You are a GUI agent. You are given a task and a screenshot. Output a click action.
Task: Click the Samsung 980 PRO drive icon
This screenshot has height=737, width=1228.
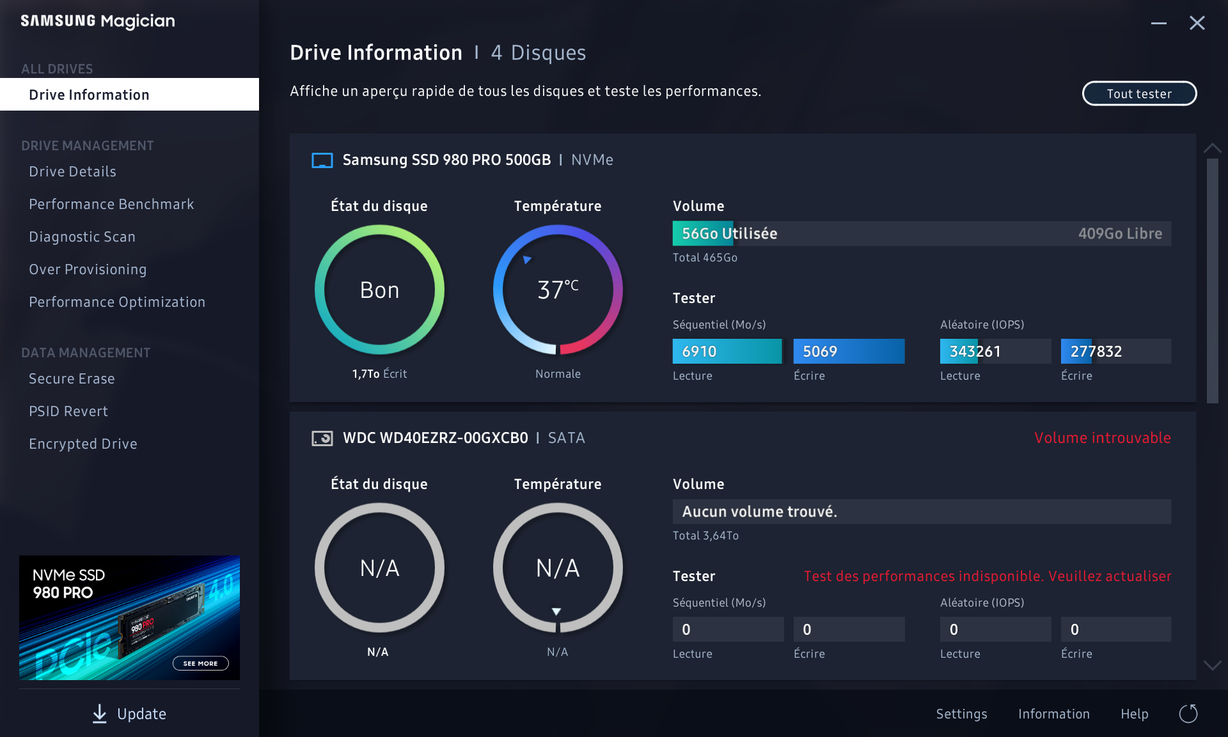(322, 160)
